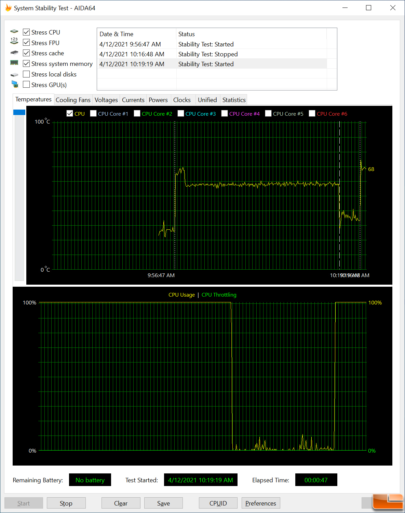The image size is (405, 513).
Task: Open the Statistics tab
Action: pyautogui.click(x=234, y=100)
